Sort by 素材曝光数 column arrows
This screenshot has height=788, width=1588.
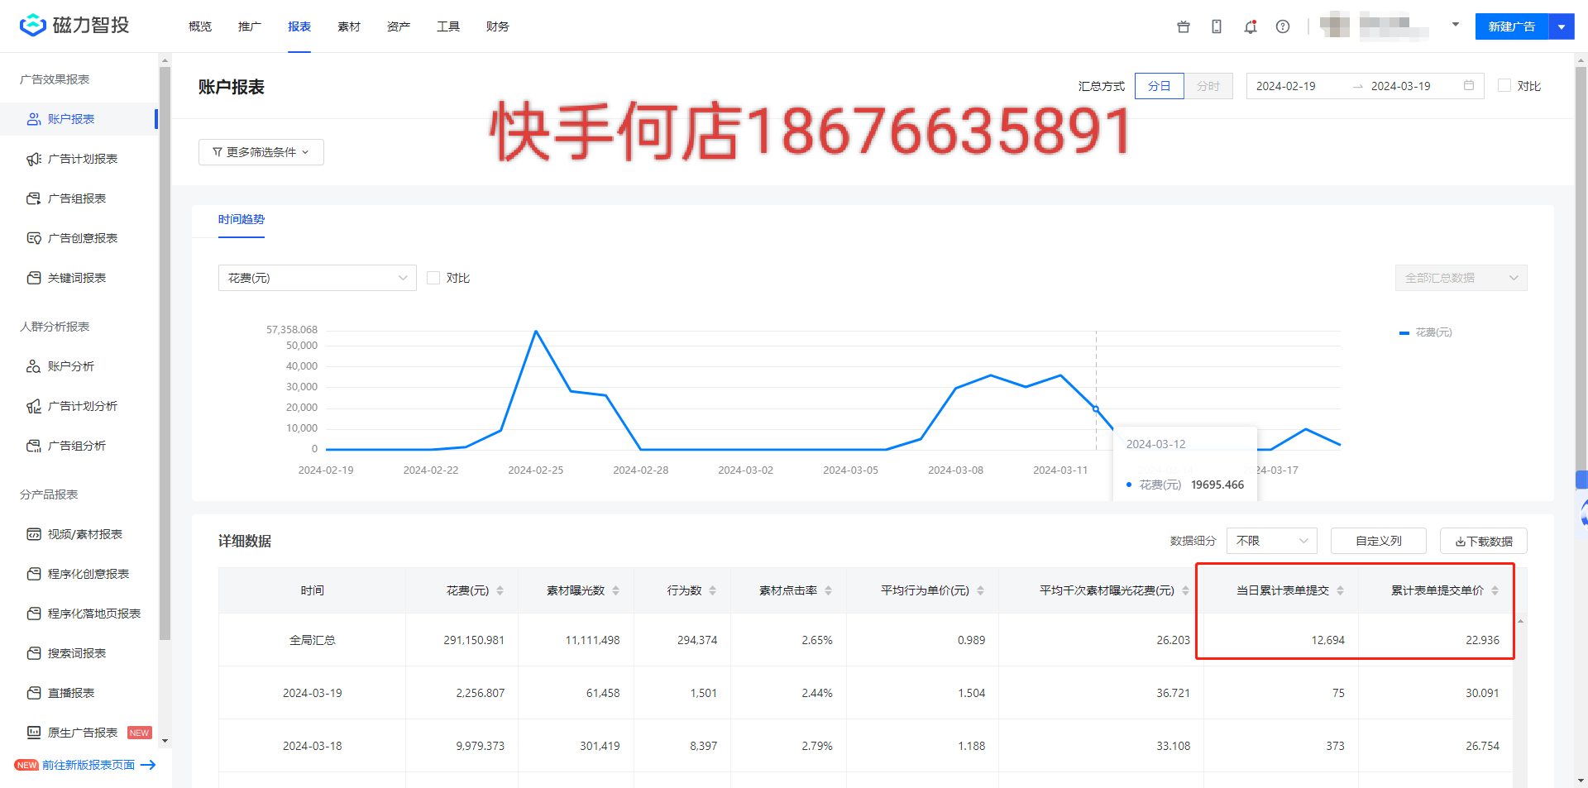point(615,590)
